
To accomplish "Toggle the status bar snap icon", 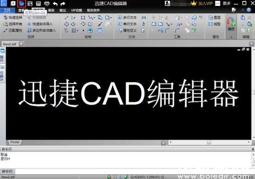I will tap(109, 177).
